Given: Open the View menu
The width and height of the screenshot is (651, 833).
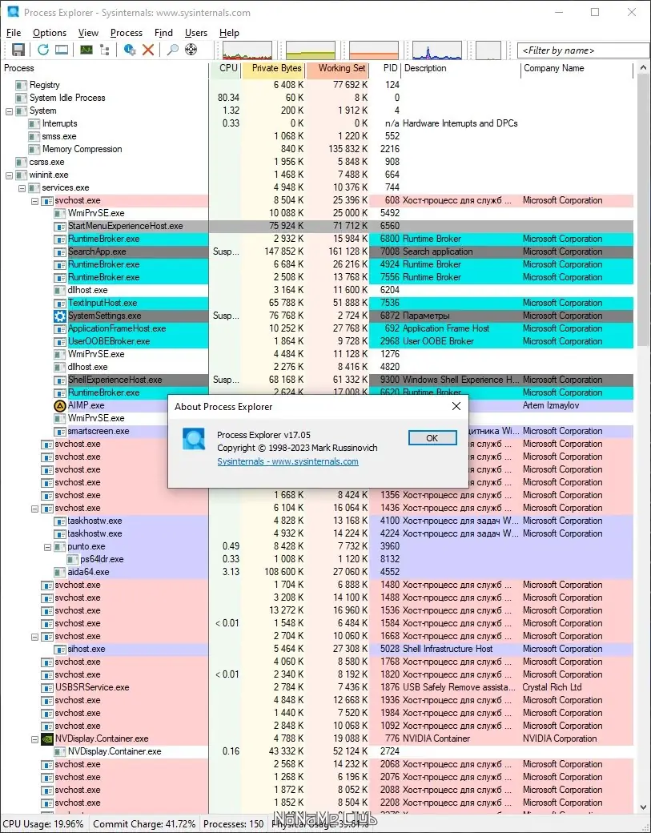Looking at the screenshot, I should click(x=88, y=33).
